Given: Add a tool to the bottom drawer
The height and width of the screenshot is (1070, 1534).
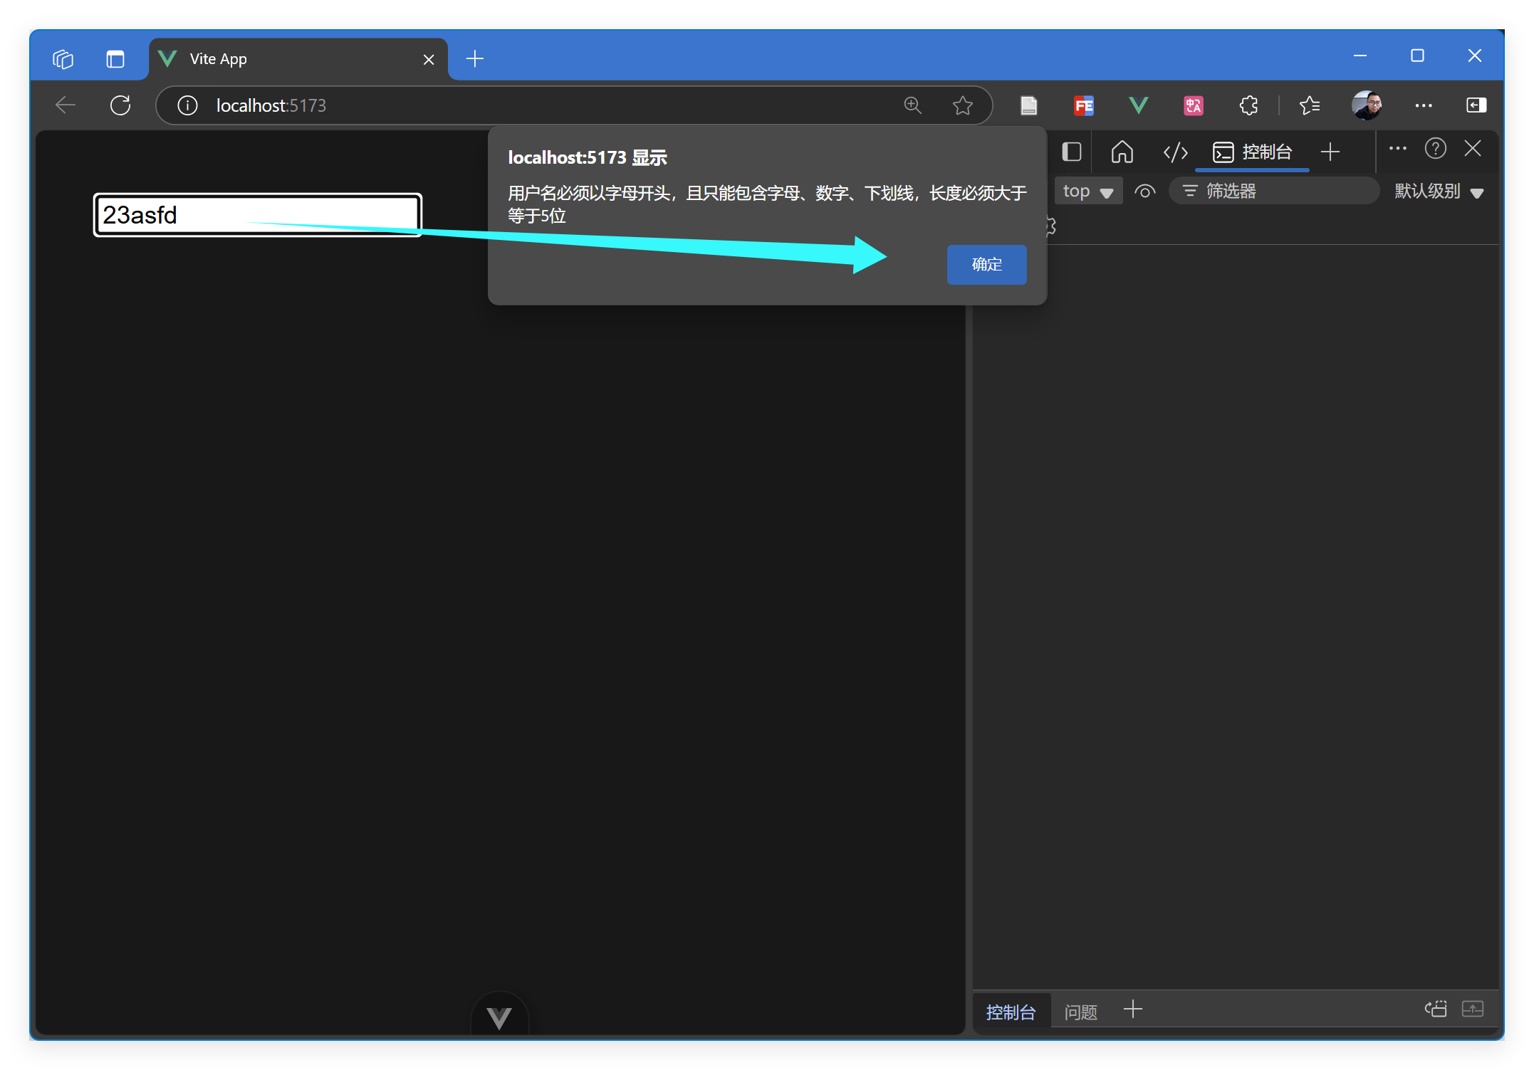Looking at the screenshot, I should pos(1133,1009).
